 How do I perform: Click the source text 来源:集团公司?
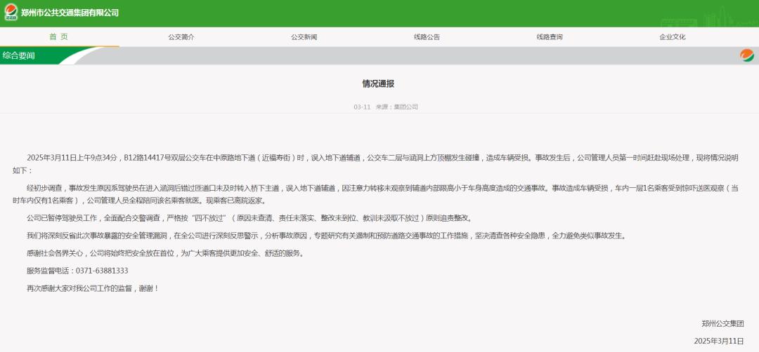[396, 107]
